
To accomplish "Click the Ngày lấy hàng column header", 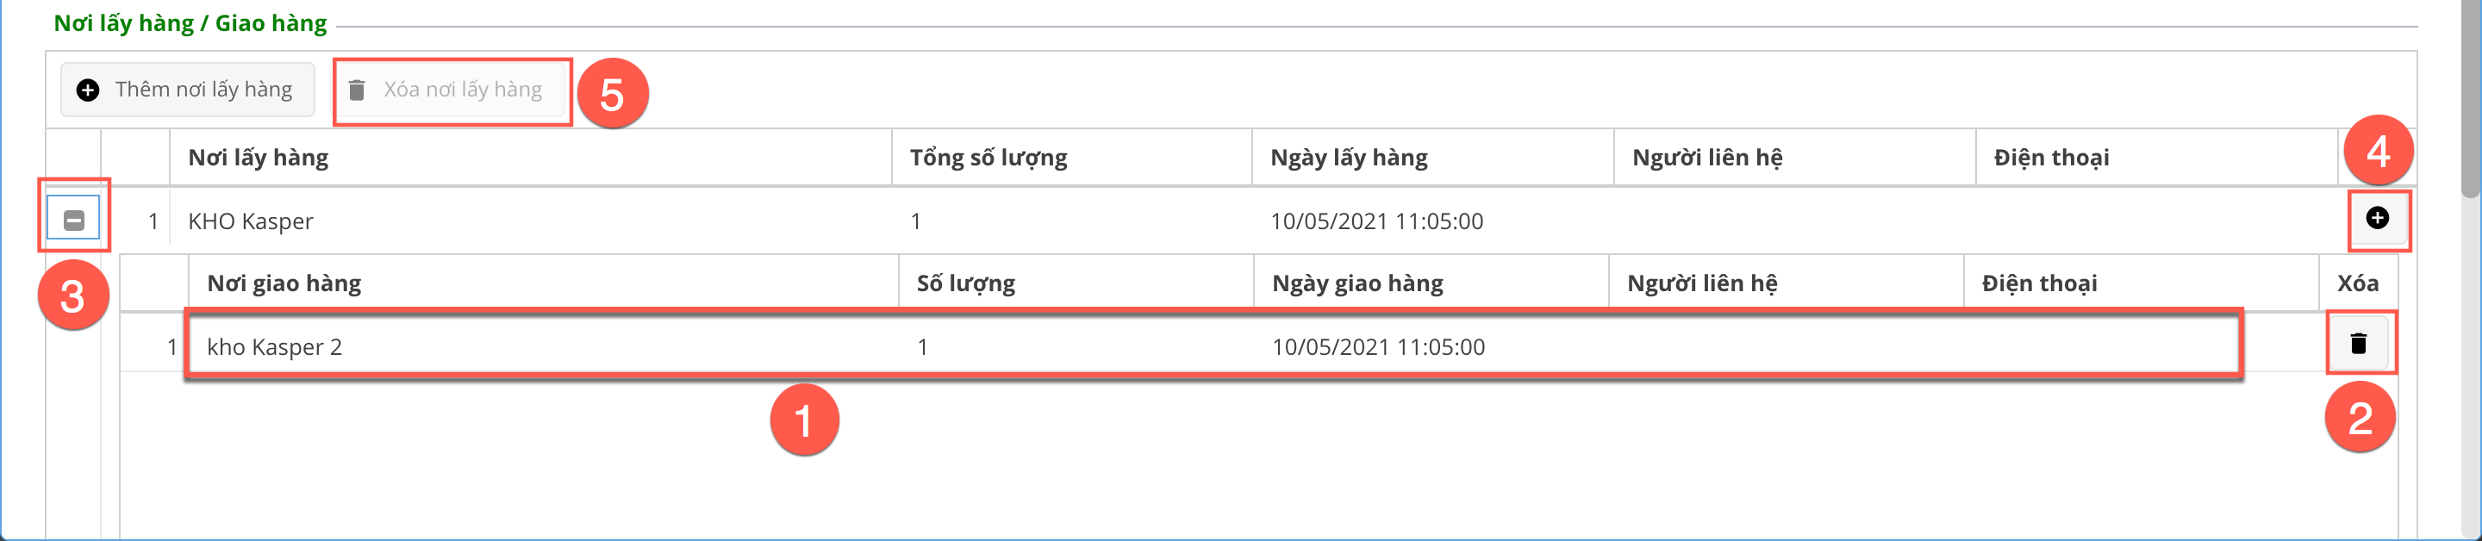I will [1348, 158].
